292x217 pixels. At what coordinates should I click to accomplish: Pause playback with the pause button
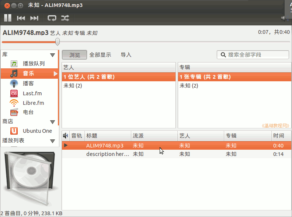pos(8,18)
